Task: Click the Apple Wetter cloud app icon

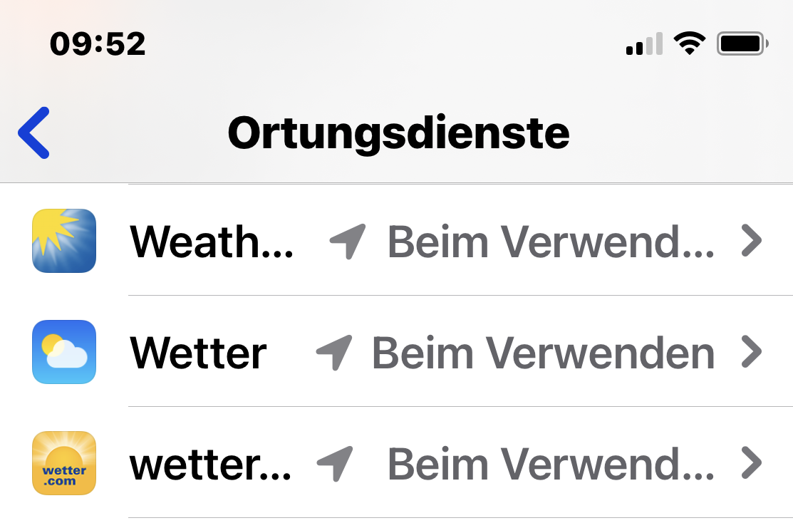Action: point(64,352)
